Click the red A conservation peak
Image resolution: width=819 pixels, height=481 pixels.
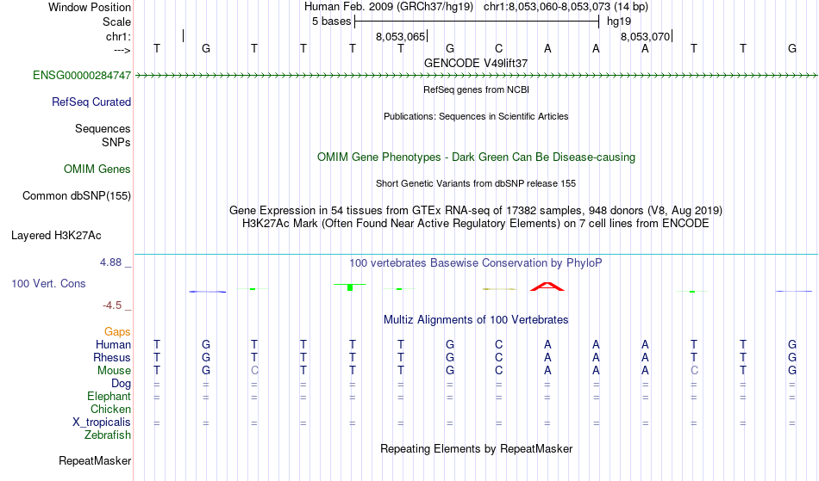pyautogui.click(x=547, y=286)
